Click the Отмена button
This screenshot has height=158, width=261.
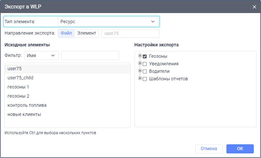[209, 149]
